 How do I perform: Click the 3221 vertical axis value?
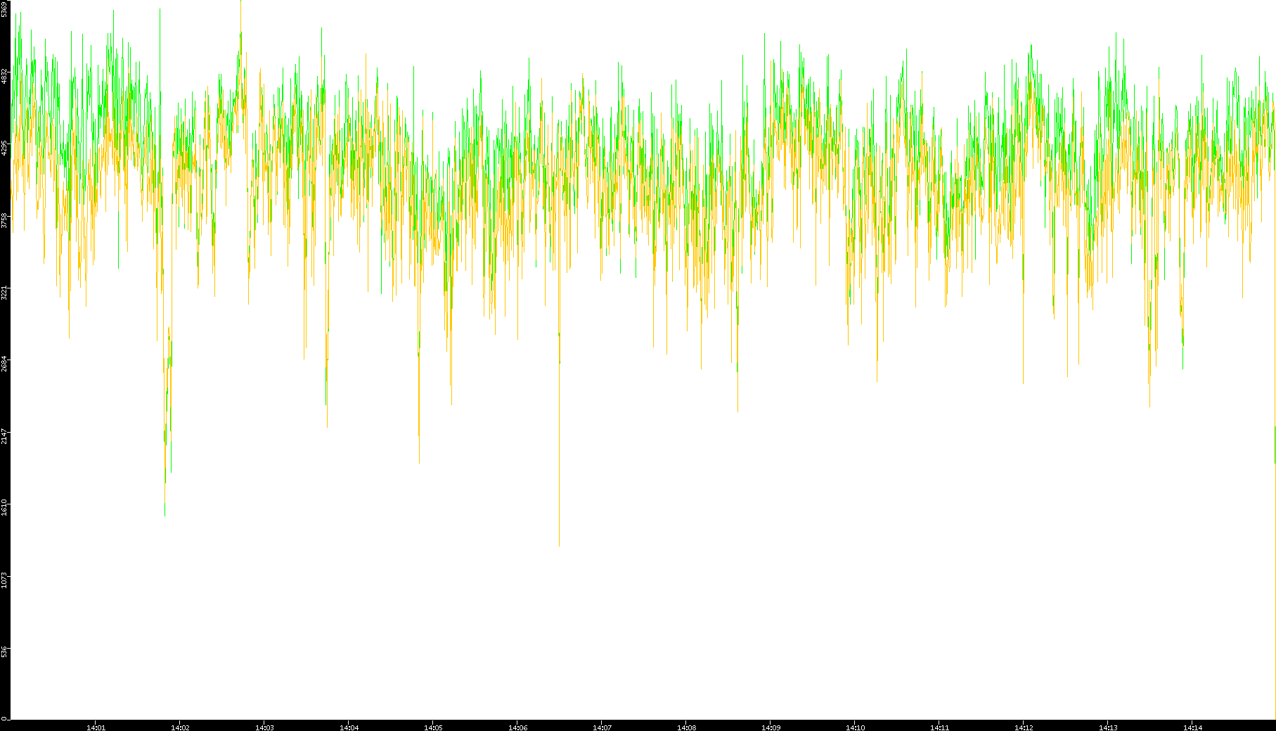point(4,293)
